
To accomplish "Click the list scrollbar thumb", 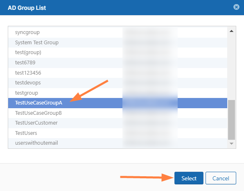I will click(x=231, y=120).
